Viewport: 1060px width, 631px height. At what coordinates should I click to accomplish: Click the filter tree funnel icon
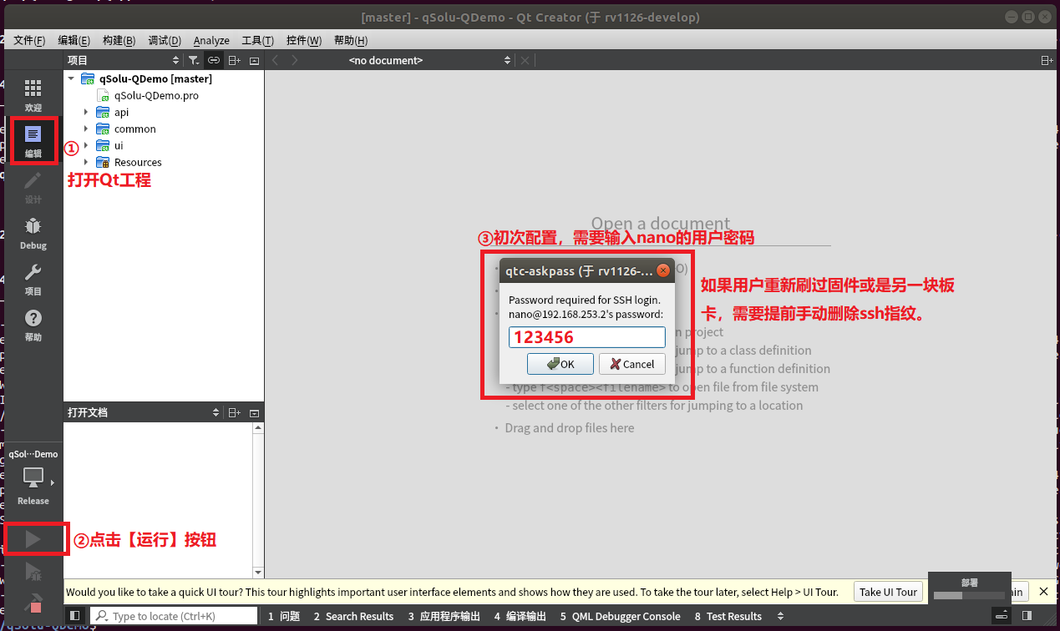(193, 60)
